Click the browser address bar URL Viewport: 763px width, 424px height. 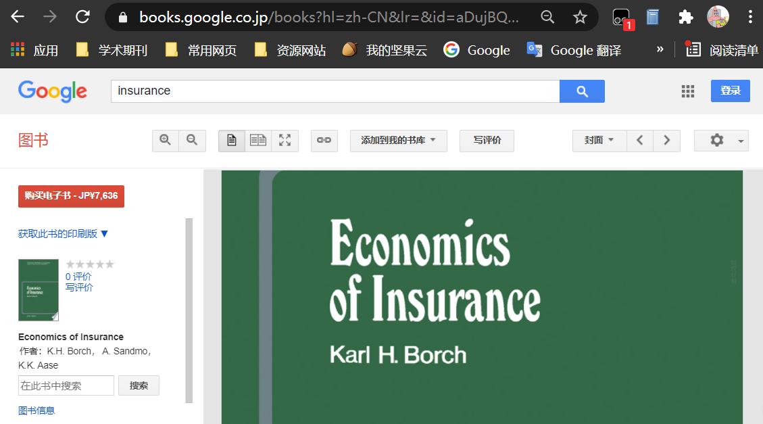pyautogui.click(x=328, y=18)
